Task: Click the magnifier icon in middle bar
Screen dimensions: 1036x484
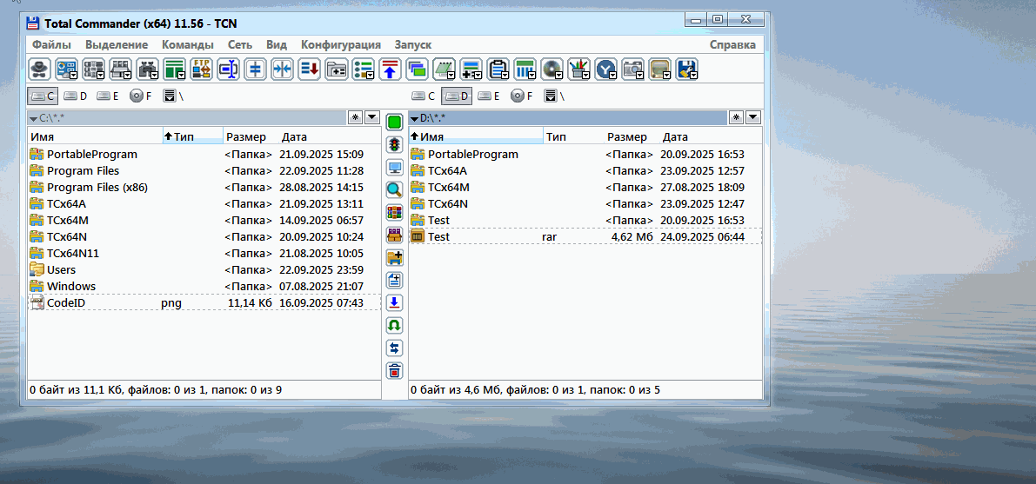Action: (394, 189)
